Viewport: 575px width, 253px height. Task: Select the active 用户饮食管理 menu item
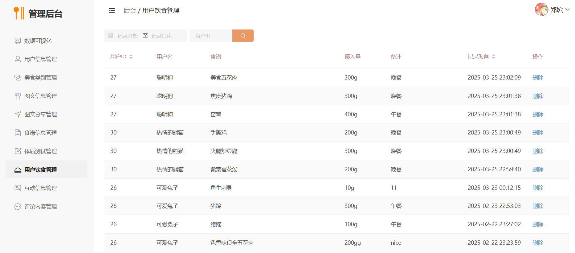[x=47, y=169]
